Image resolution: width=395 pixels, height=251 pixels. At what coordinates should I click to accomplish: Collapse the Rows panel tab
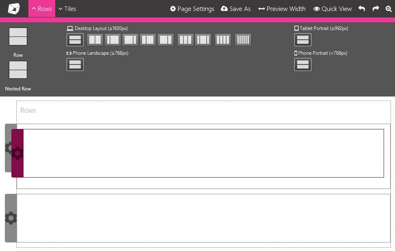pos(42,9)
